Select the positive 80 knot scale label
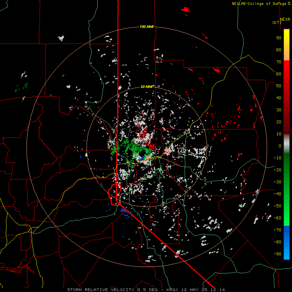The image size is (292, 292). click(x=279, y=50)
